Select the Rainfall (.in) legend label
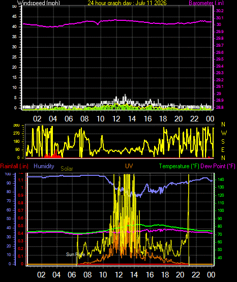The height and width of the screenshot is (282, 237). (14, 166)
